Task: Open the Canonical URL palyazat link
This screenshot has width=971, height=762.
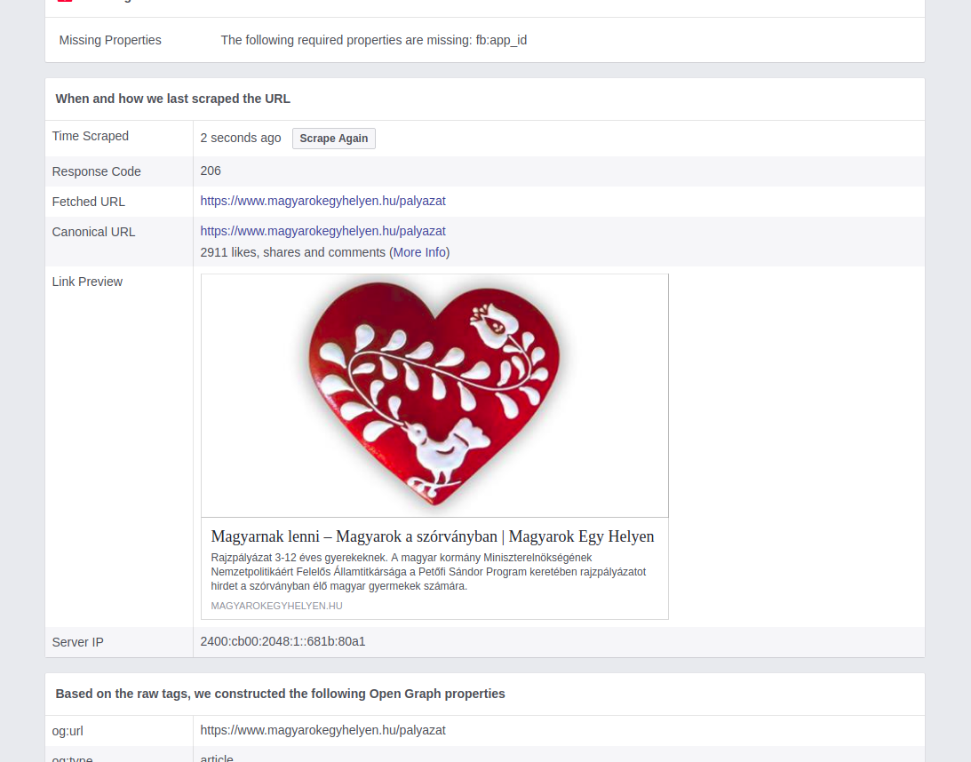Action: pyautogui.click(x=322, y=231)
